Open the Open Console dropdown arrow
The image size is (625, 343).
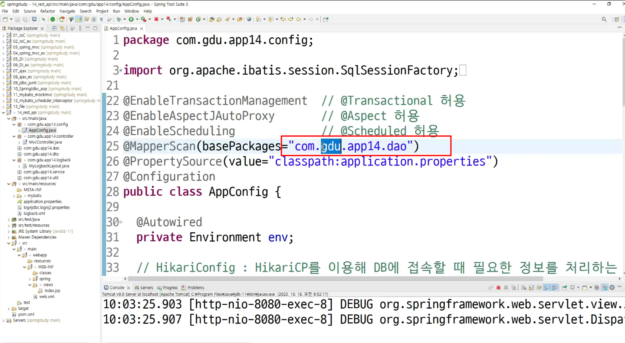(x=591, y=287)
